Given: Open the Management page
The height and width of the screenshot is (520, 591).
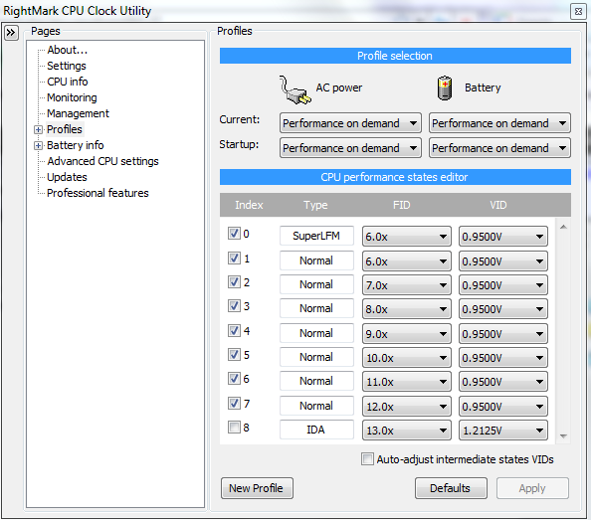Looking at the screenshot, I should [x=78, y=113].
